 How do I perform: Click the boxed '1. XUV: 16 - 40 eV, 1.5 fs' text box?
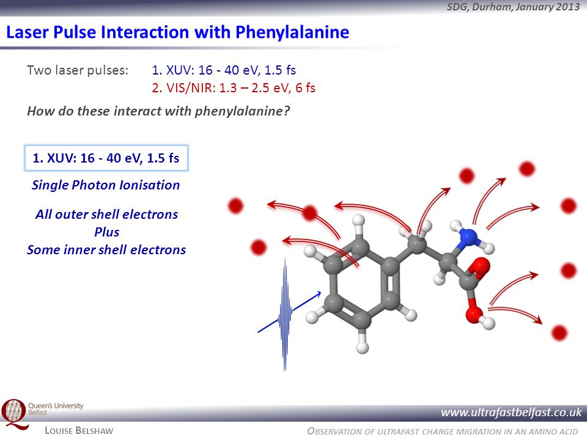pyautogui.click(x=106, y=158)
